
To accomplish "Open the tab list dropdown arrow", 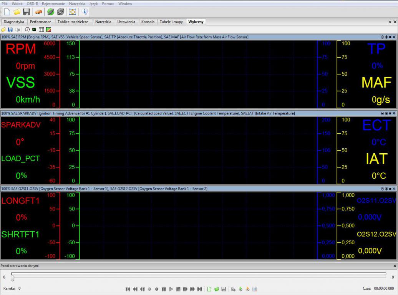I will pos(390,22).
